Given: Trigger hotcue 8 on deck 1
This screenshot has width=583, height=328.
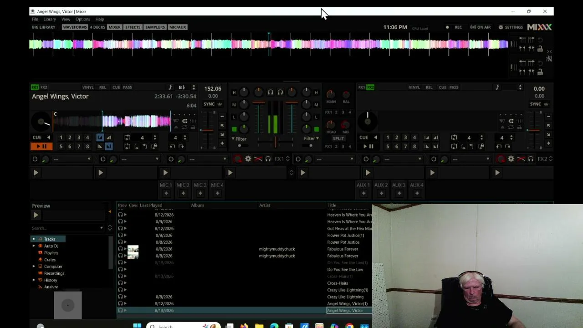Looking at the screenshot, I should pyautogui.click(x=87, y=146).
